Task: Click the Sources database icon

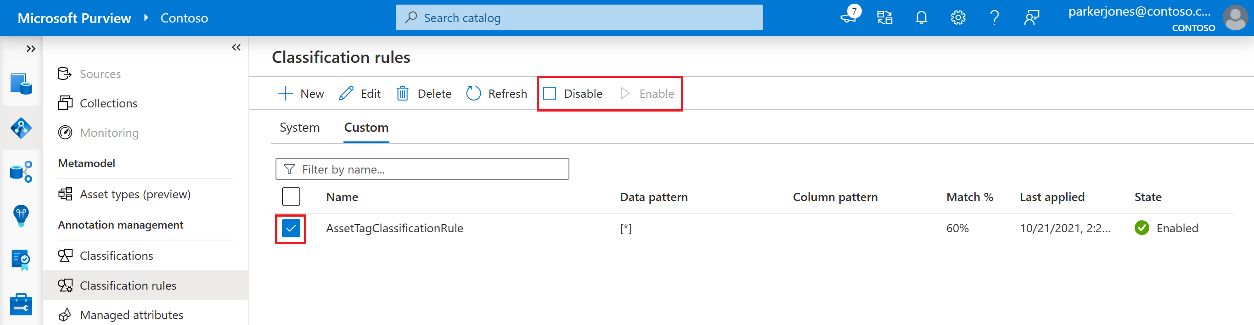Action: 65,73
